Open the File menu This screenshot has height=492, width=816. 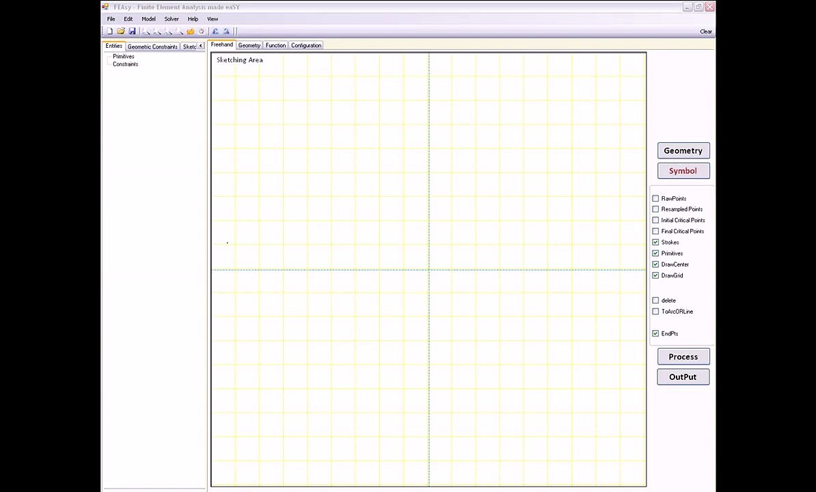111,18
